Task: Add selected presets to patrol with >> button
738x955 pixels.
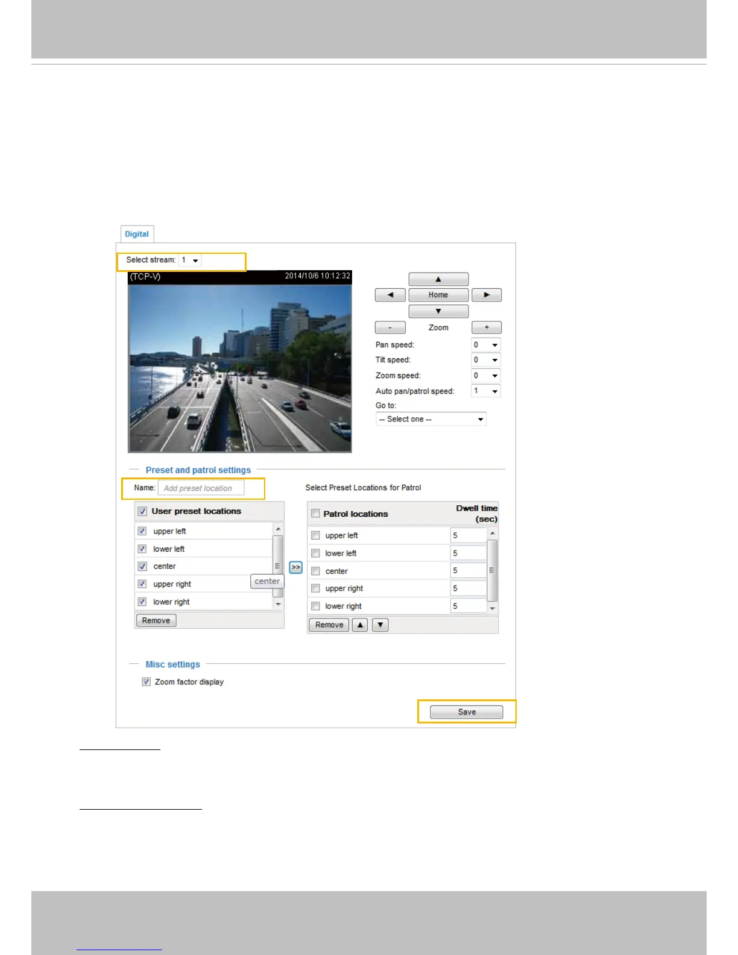Action: [x=295, y=567]
